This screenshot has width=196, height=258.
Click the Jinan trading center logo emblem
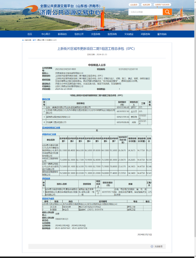pyautogui.click(x=30, y=10)
